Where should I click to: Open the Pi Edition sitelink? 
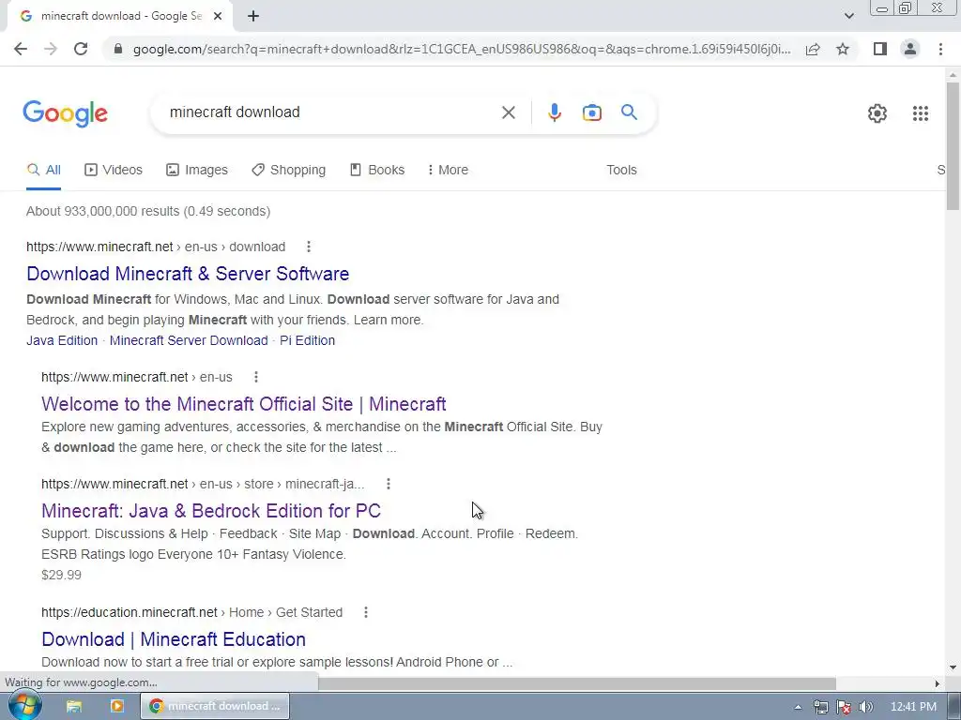point(307,340)
